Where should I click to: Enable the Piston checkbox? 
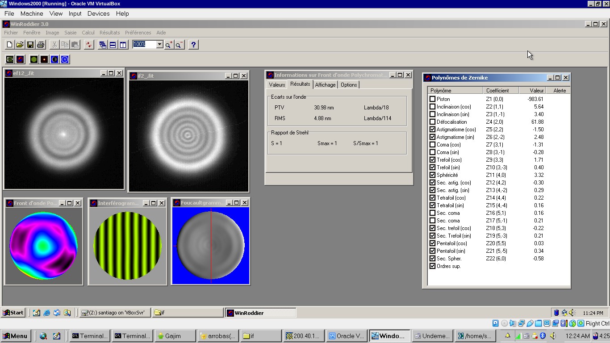point(432,99)
